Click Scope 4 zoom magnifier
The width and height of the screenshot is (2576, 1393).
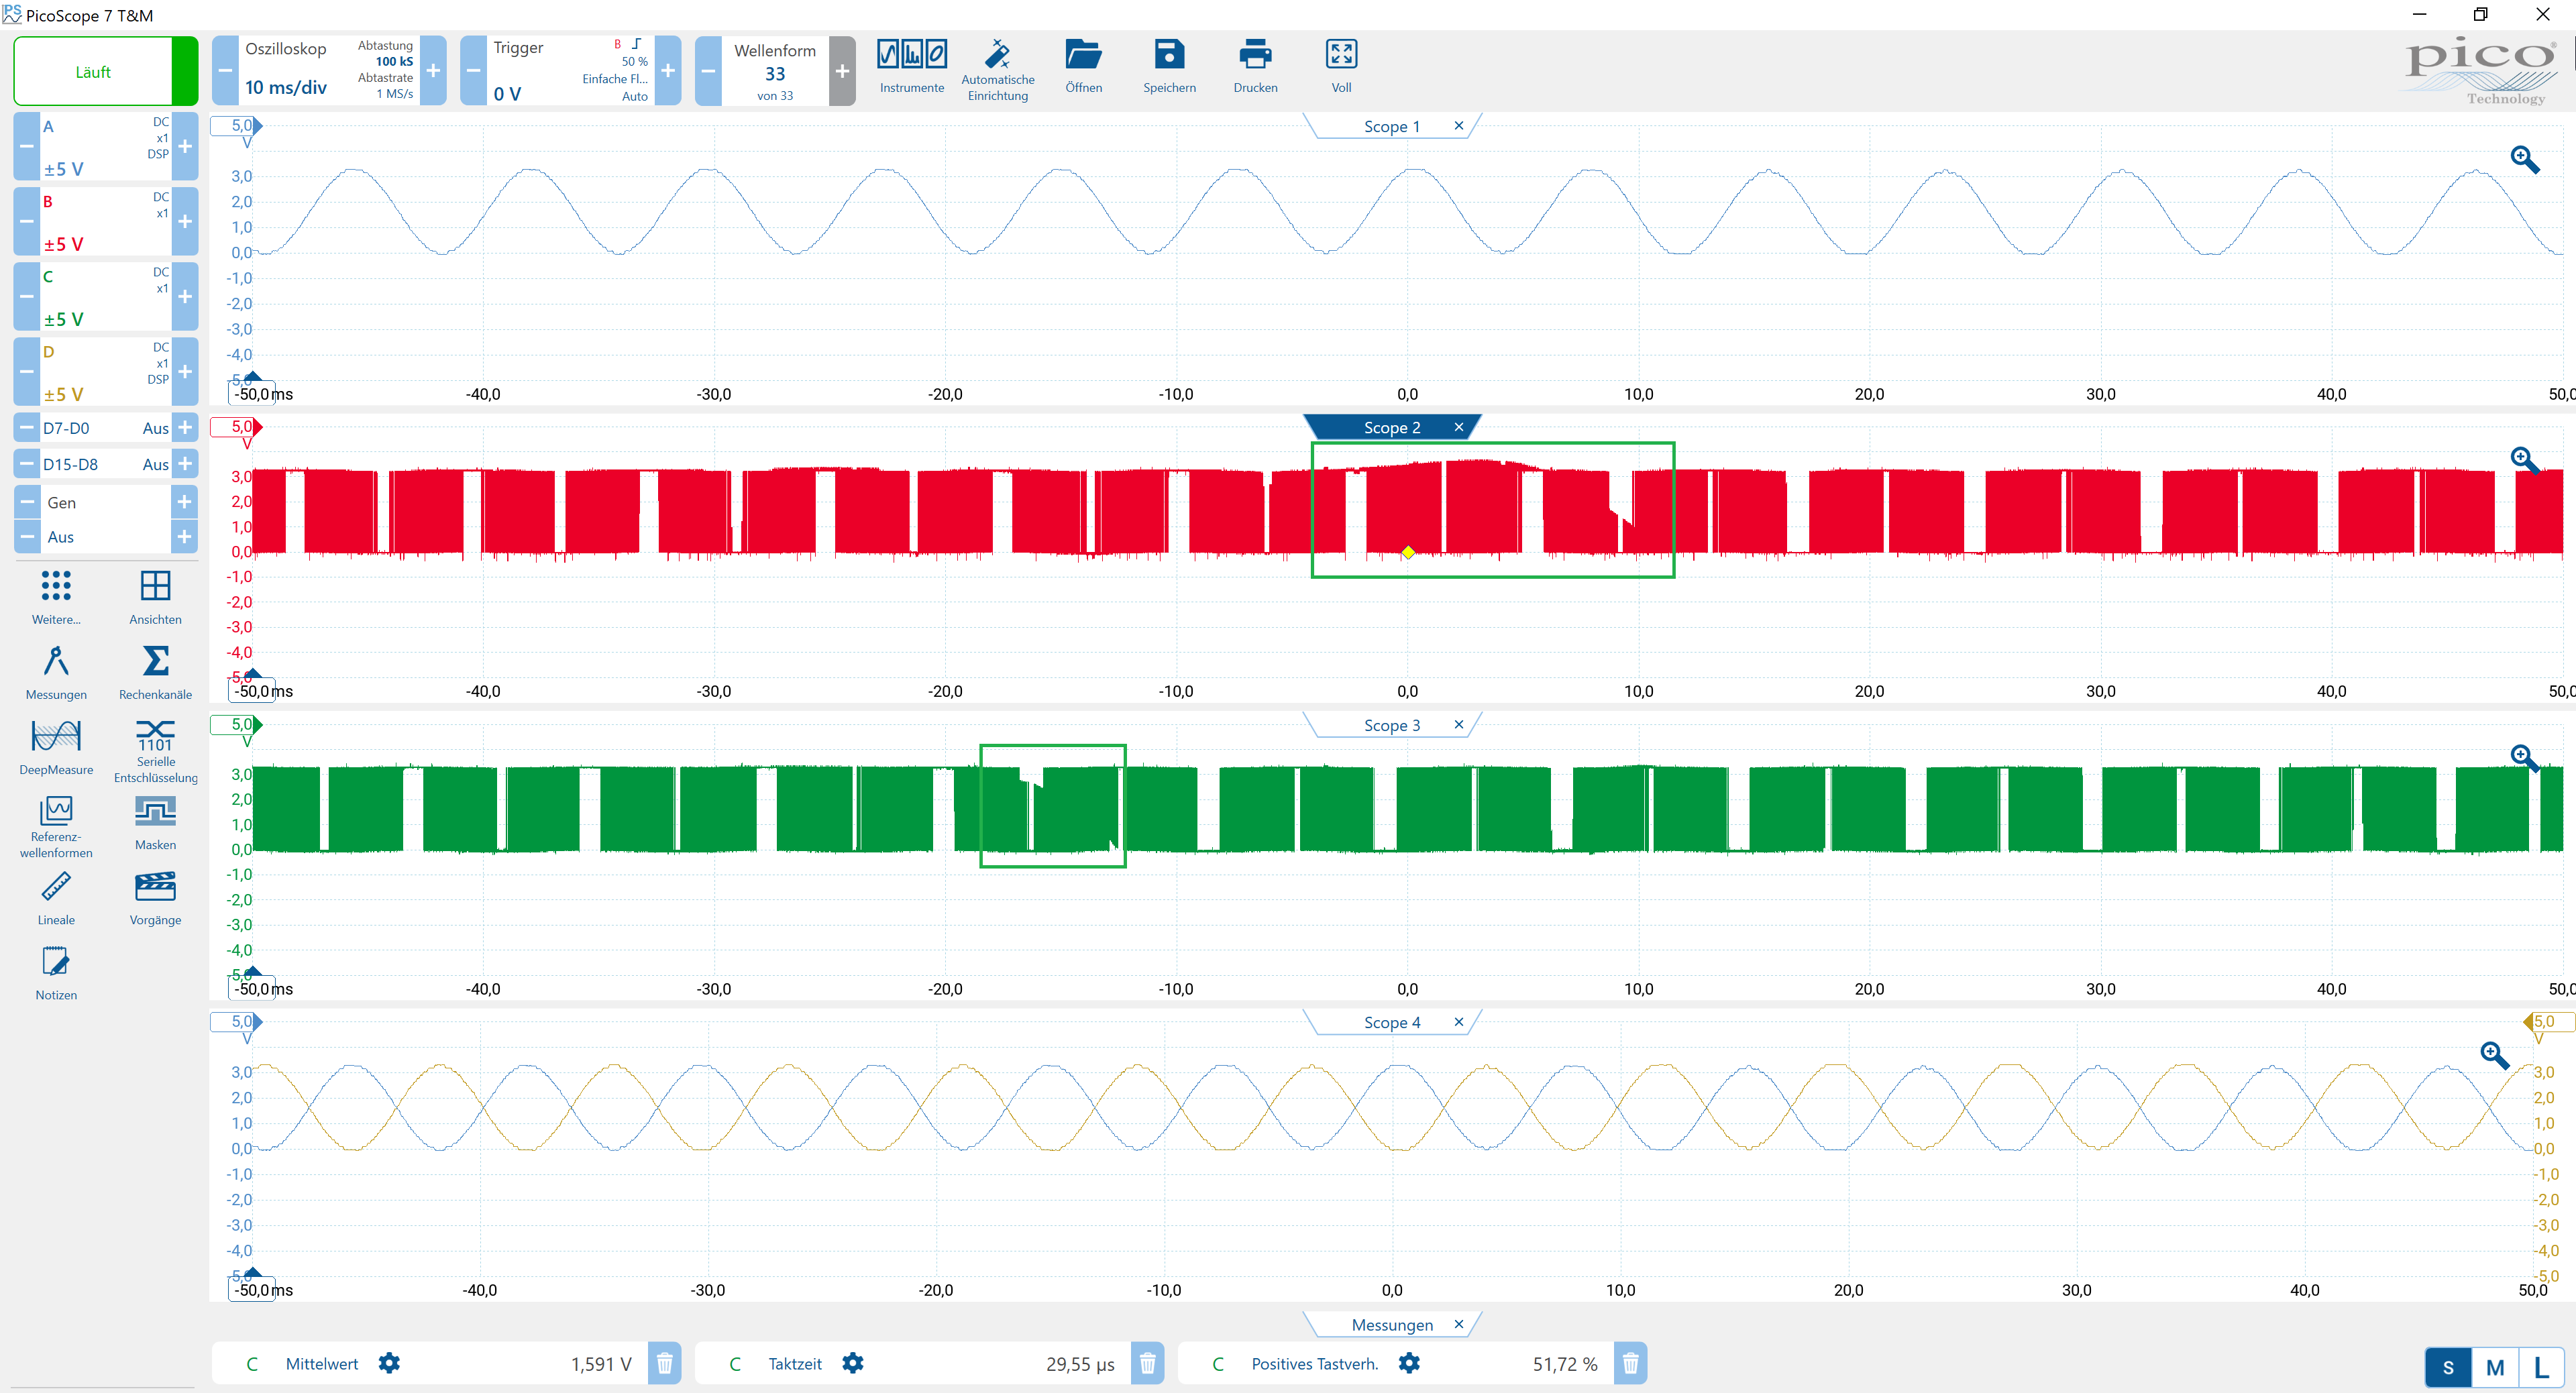[2494, 1055]
